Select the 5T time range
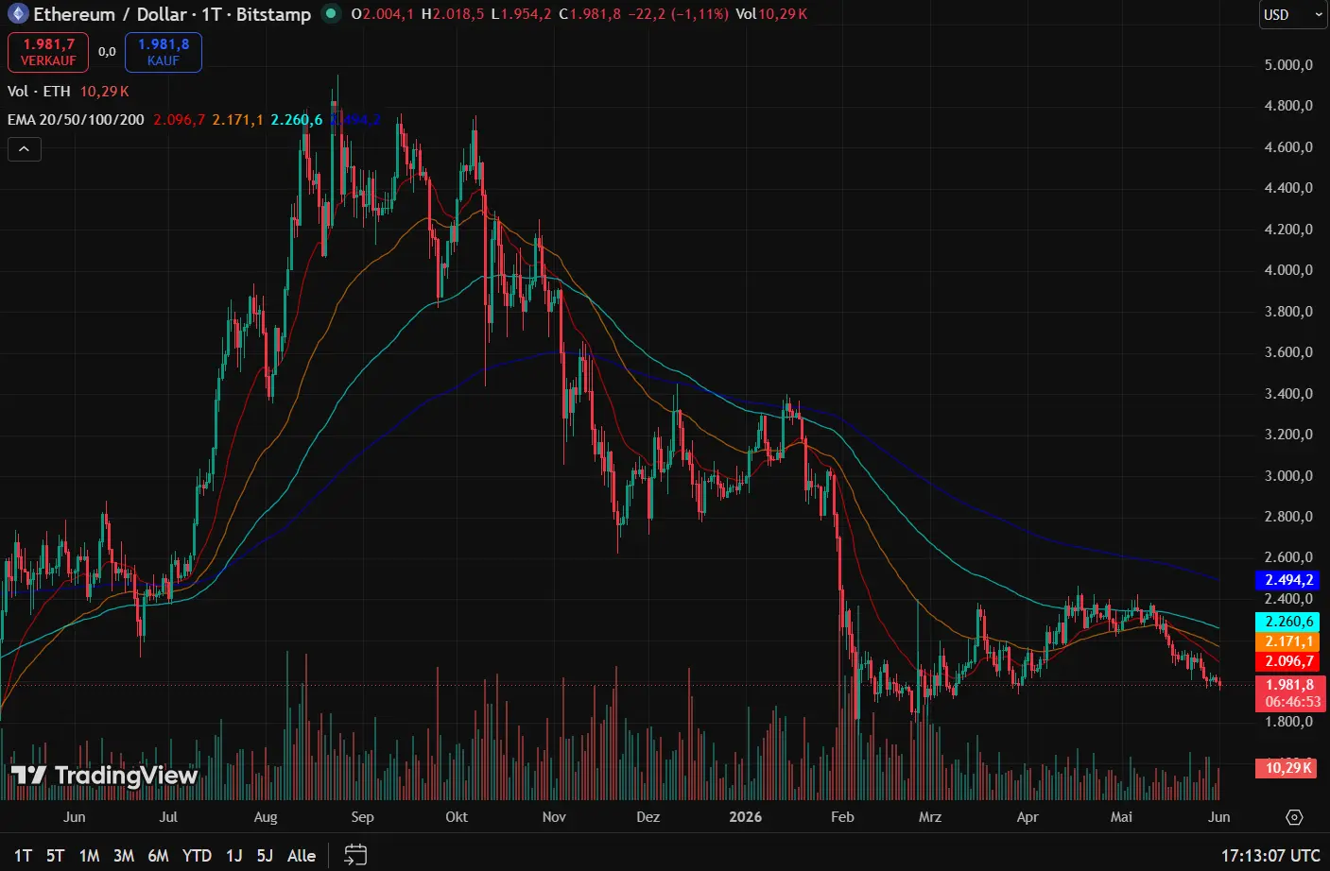Image resolution: width=1330 pixels, height=871 pixels. click(x=56, y=856)
